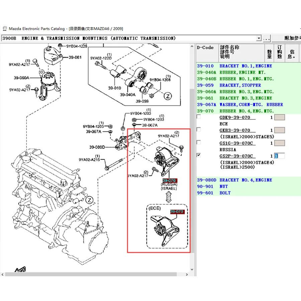
Task: Click the 39-040A callout in the diagram
Action: (128, 95)
